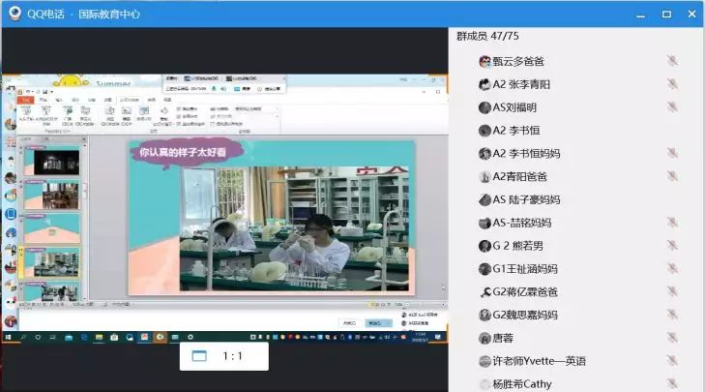This screenshot has width=705, height=392.
Task: Click the Cortana circle on shared taskbar
Action: coord(38,337)
